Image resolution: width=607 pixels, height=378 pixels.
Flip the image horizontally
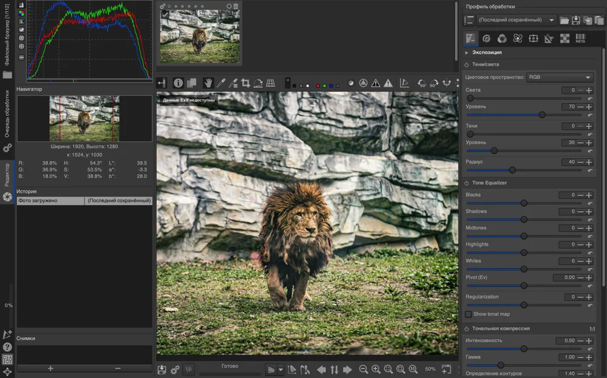pyautogui.click(x=447, y=83)
